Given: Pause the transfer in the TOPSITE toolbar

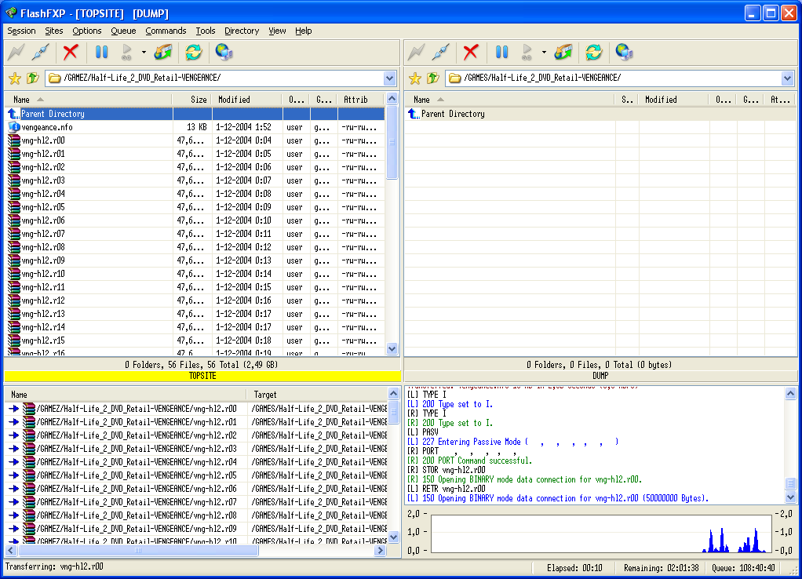Looking at the screenshot, I should (x=101, y=52).
